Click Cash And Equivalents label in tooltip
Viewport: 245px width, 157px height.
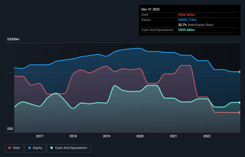click(157, 30)
